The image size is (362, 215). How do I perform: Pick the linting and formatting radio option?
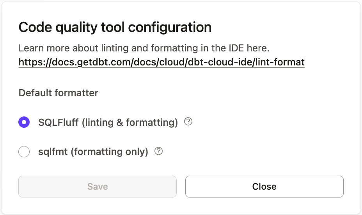(x=24, y=122)
